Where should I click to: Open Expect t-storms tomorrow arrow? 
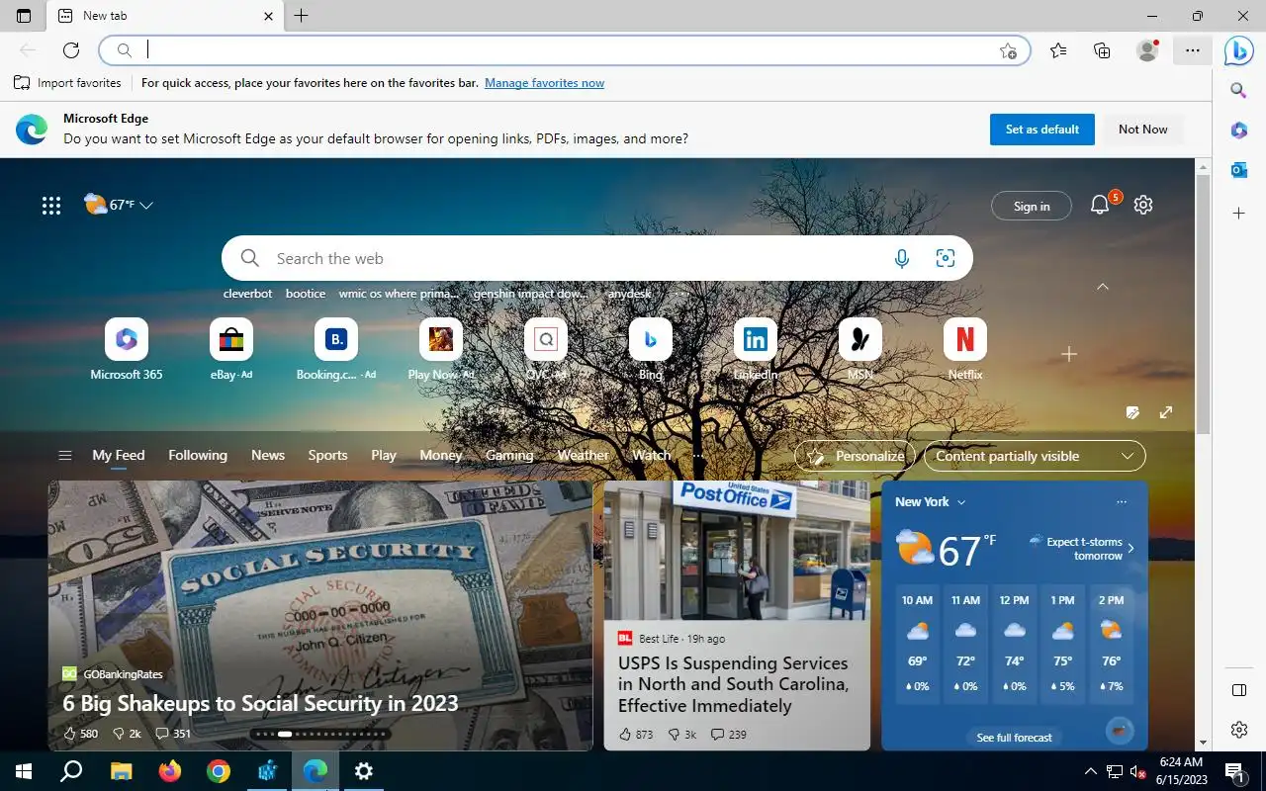point(1130,549)
